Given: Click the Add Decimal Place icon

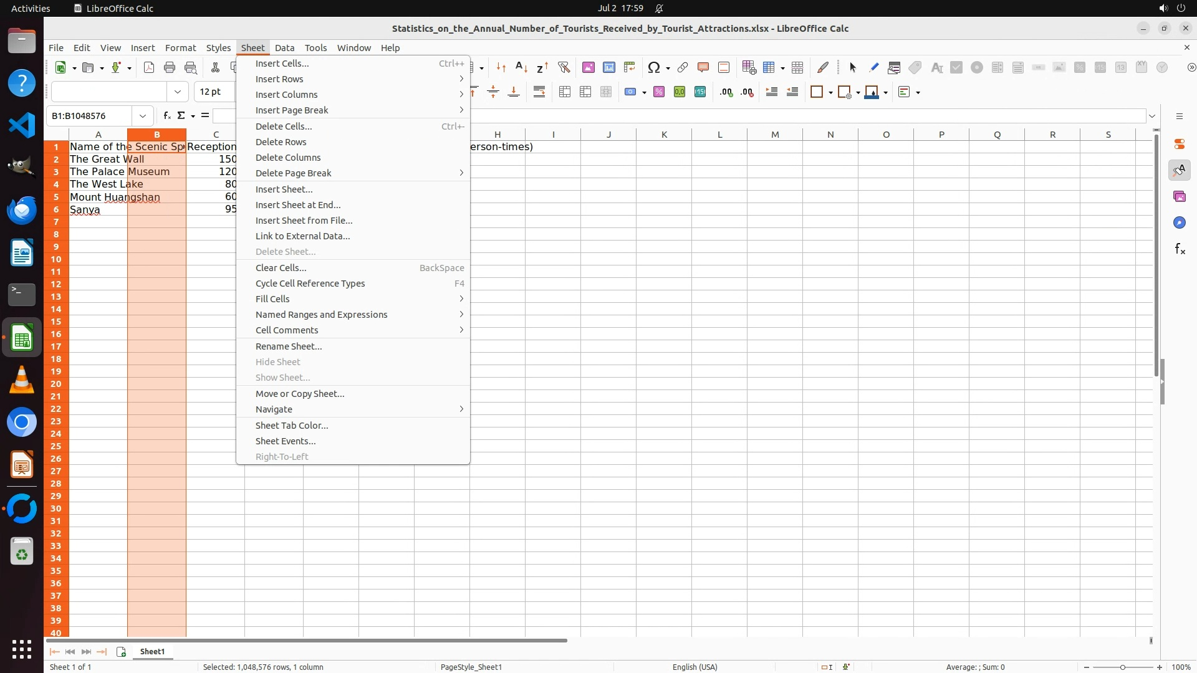Looking at the screenshot, I should 726,92.
